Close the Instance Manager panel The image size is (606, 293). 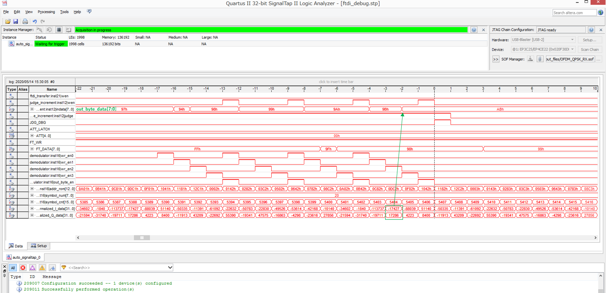coord(483,30)
